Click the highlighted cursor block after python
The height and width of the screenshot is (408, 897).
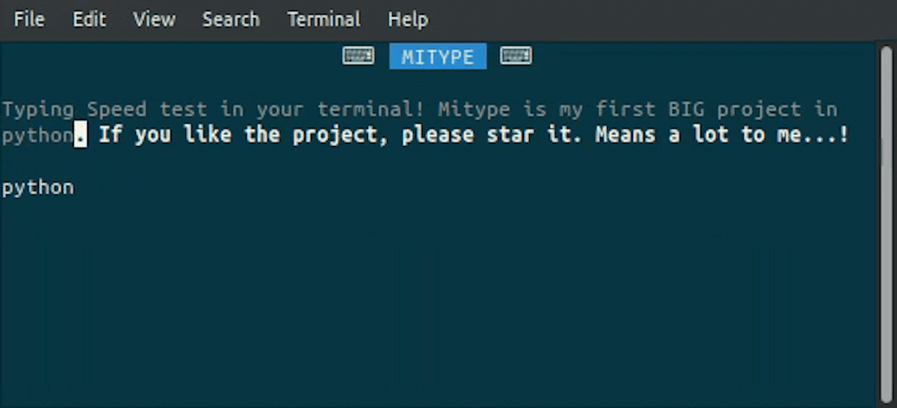[x=81, y=135]
